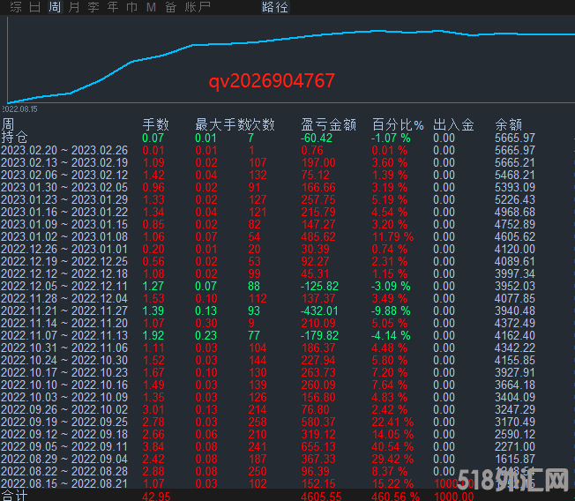Switch to the 日 daily tab
The height and width of the screenshot is (501, 575).
point(34,7)
